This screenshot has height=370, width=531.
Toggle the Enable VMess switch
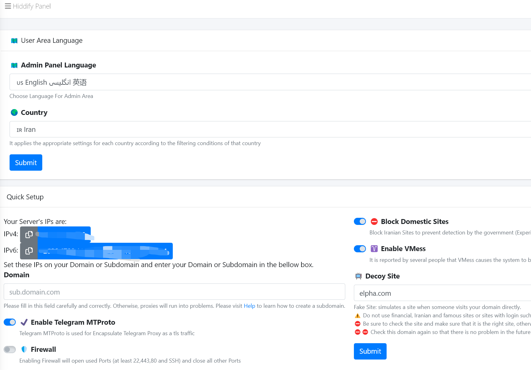click(360, 249)
